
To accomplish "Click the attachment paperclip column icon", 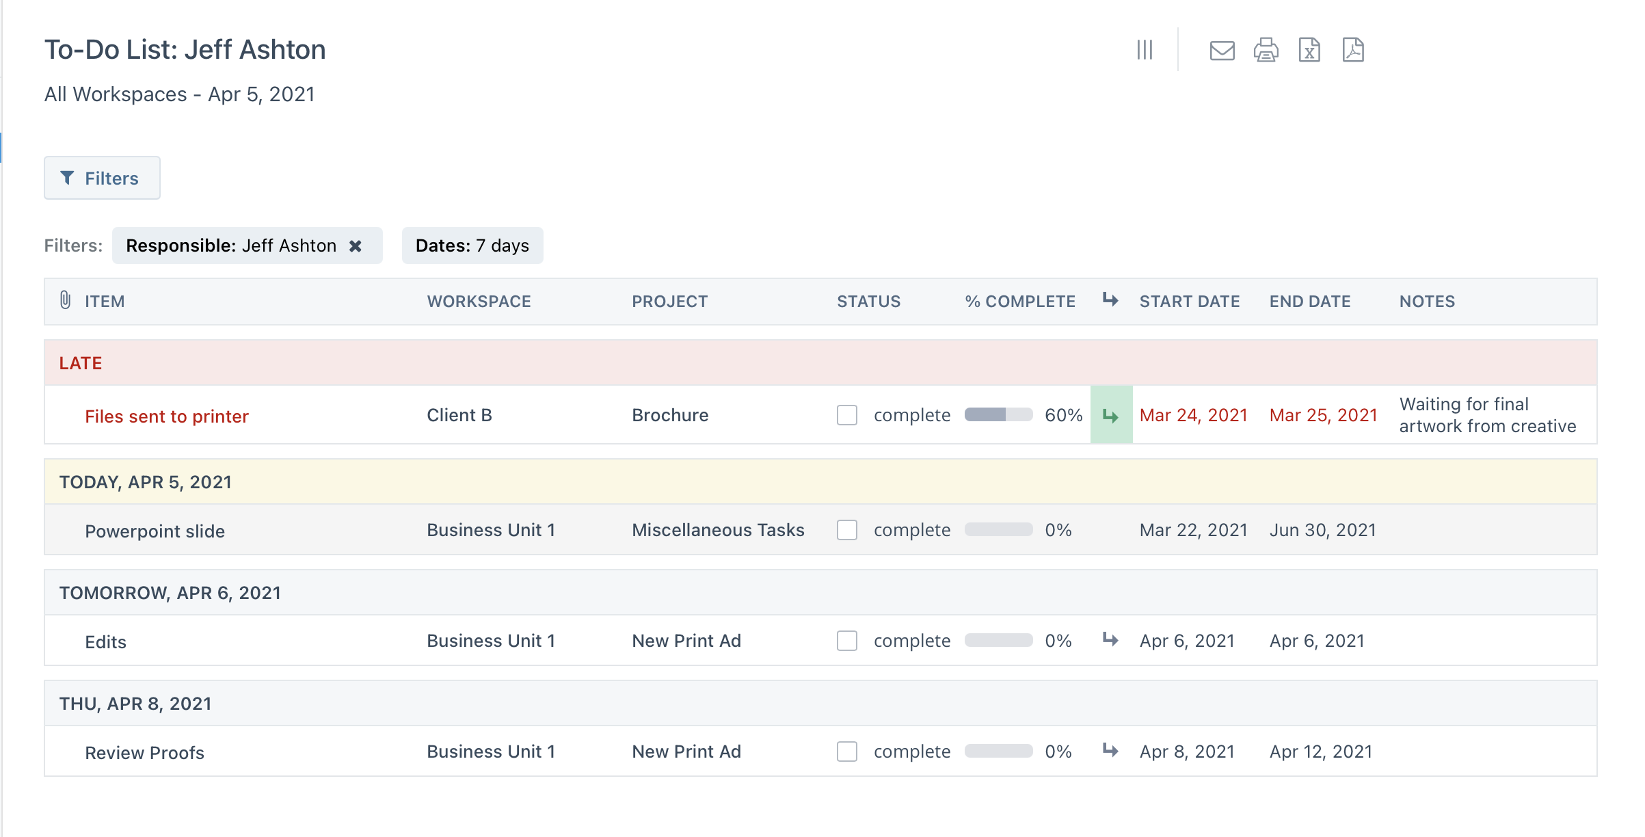I will [66, 301].
